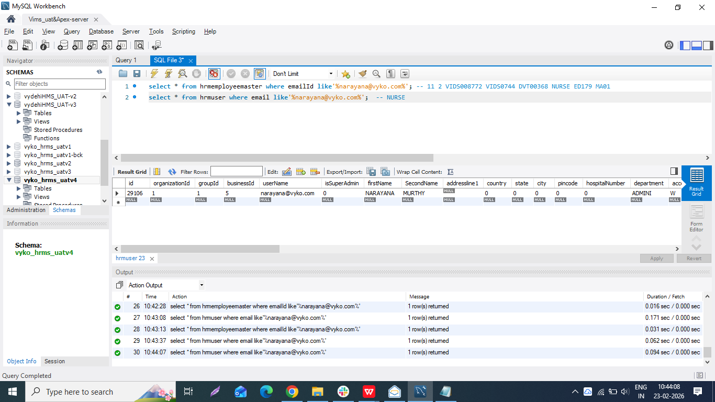The width and height of the screenshot is (715, 402).
Task: Toggle stop script on error button
Action: click(214, 74)
